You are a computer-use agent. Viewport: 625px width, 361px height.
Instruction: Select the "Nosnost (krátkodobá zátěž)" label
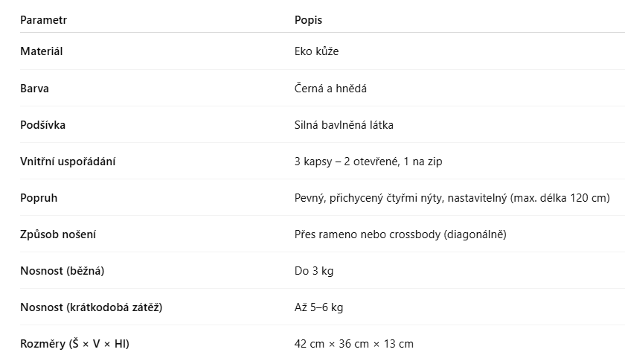point(91,307)
